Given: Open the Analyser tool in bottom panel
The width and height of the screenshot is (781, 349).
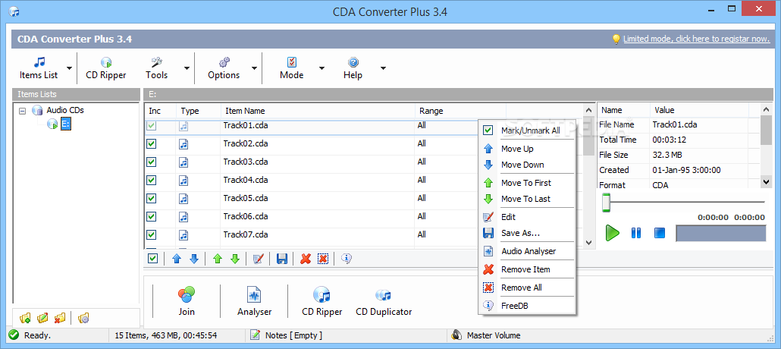Looking at the screenshot, I should (x=255, y=302).
